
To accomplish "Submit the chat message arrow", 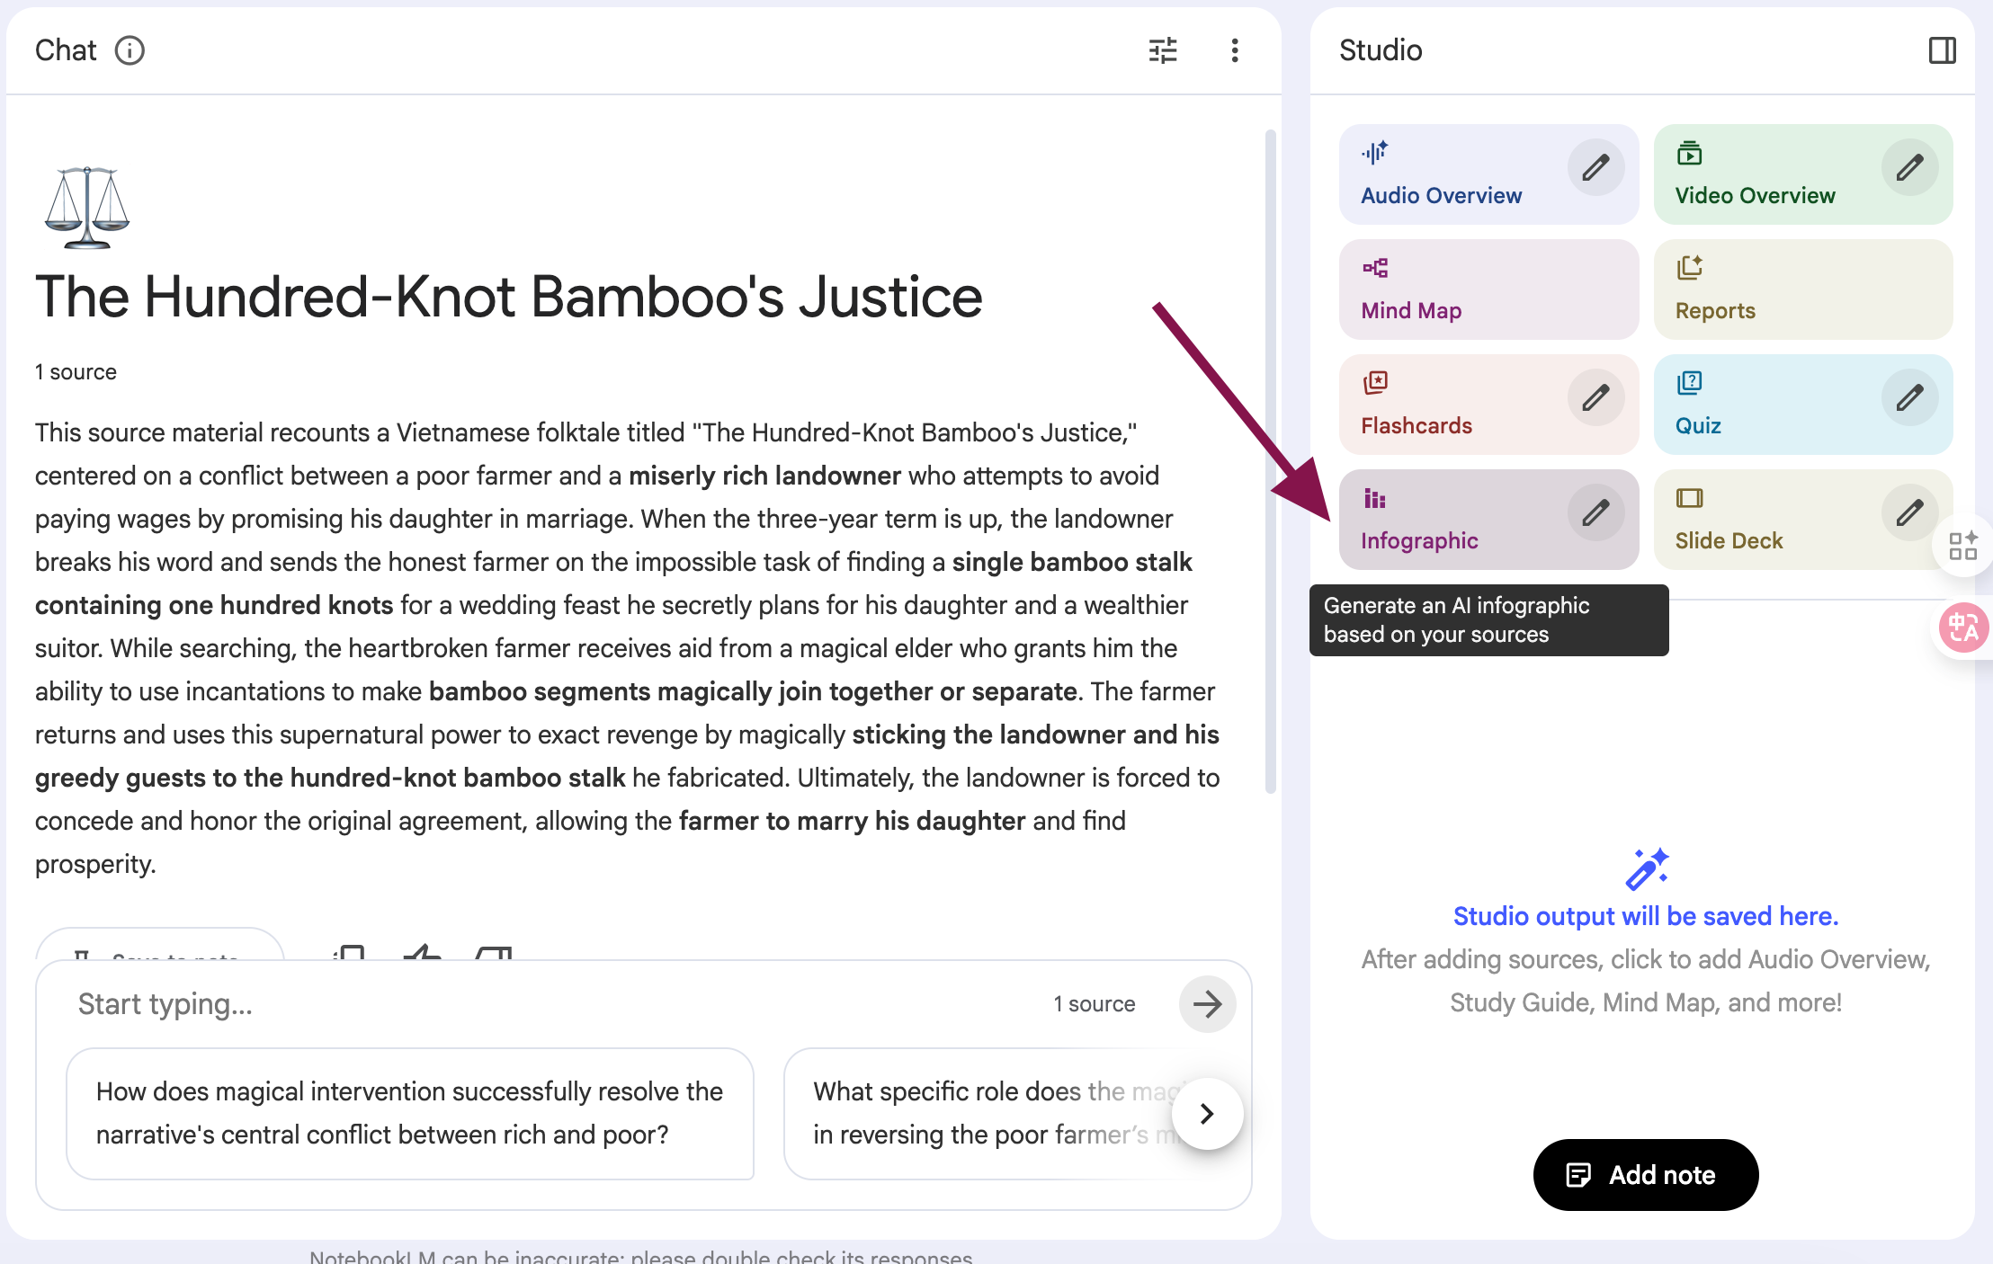I will point(1207,1004).
